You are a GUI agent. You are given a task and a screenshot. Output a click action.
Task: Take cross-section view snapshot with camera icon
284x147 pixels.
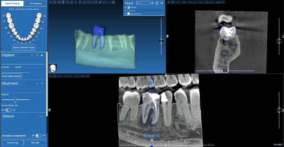[173, 2]
